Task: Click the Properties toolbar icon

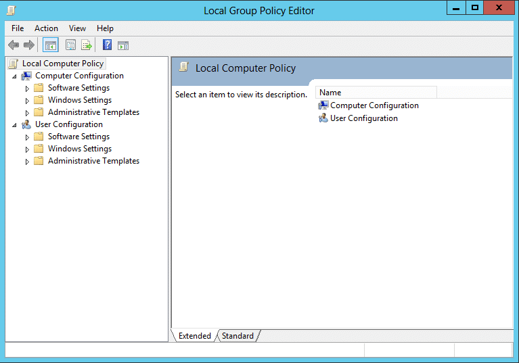Action: (x=70, y=45)
